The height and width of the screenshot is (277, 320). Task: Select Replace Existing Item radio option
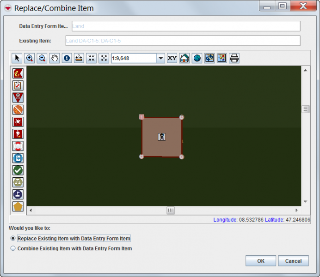(x=13, y=239)
